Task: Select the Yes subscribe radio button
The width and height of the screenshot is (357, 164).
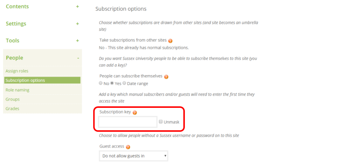Action: click(112, 83)
